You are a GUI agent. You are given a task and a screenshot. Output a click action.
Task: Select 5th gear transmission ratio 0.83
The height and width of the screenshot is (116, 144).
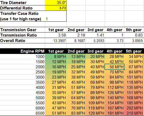(x=134, y=35)
